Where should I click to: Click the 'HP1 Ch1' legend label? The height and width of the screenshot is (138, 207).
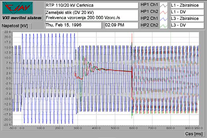tap(149, 5)
